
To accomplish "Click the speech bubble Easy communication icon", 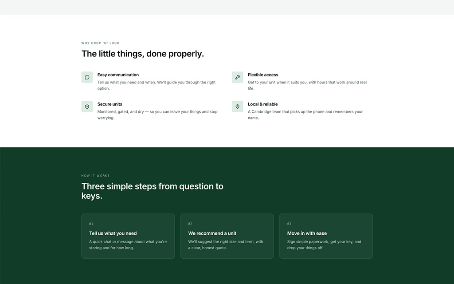I will (x=87, y=77).
